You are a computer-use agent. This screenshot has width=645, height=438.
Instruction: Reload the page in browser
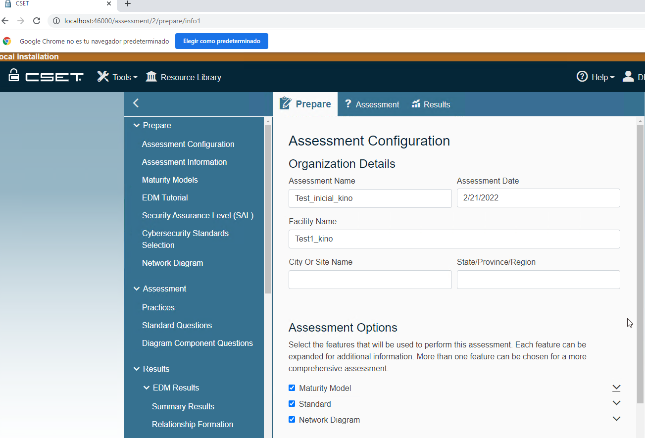(36, 21)
